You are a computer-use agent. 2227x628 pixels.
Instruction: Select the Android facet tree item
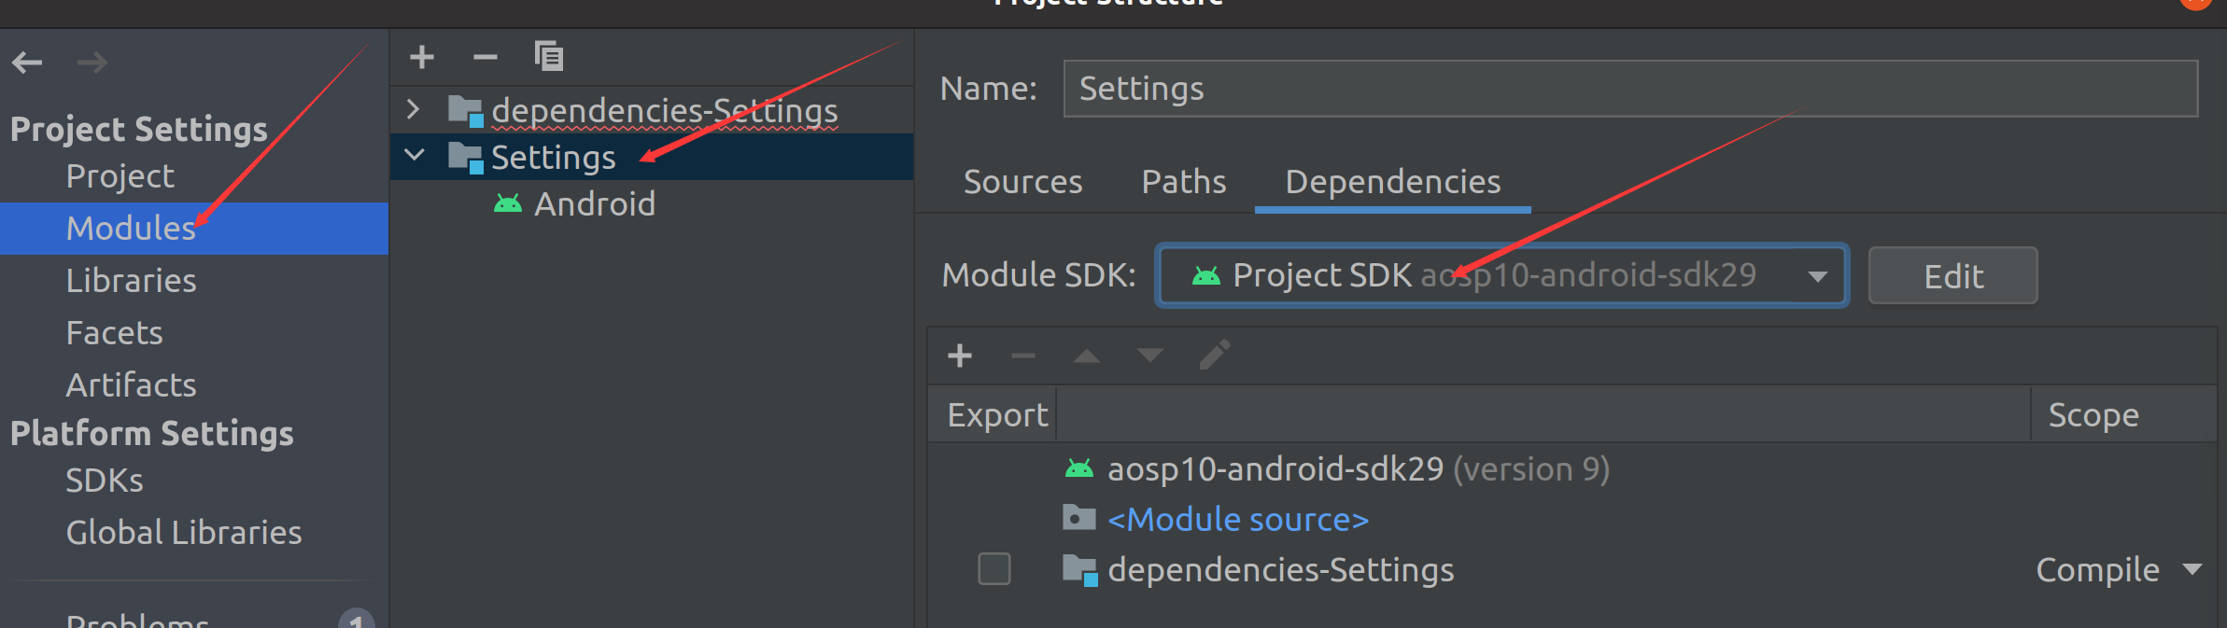tap(594, 204)
